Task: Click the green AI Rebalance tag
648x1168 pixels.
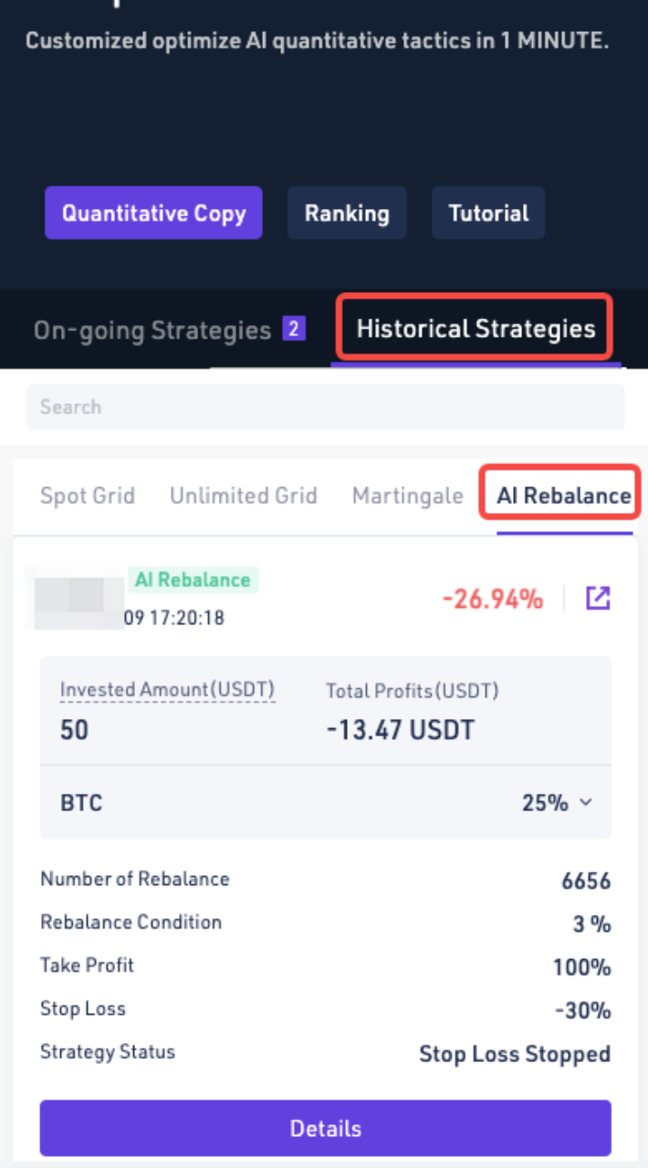Action: coord(193,580)
